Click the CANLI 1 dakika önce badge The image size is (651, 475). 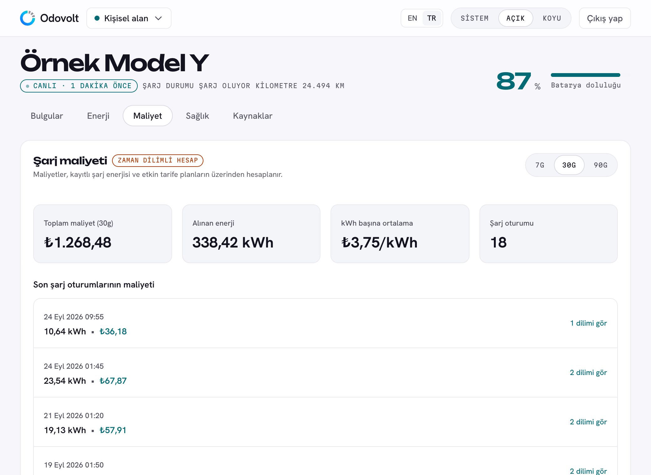pos(79,86)
